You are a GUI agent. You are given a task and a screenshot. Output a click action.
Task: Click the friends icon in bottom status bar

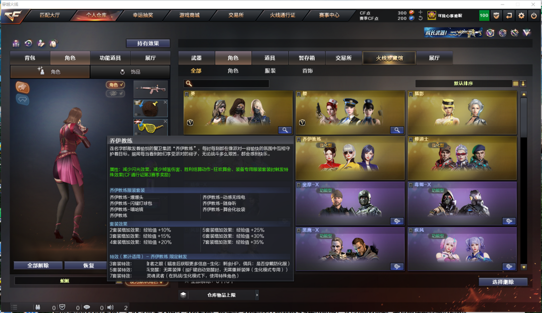pyautogui.click(x=38, y=307)
